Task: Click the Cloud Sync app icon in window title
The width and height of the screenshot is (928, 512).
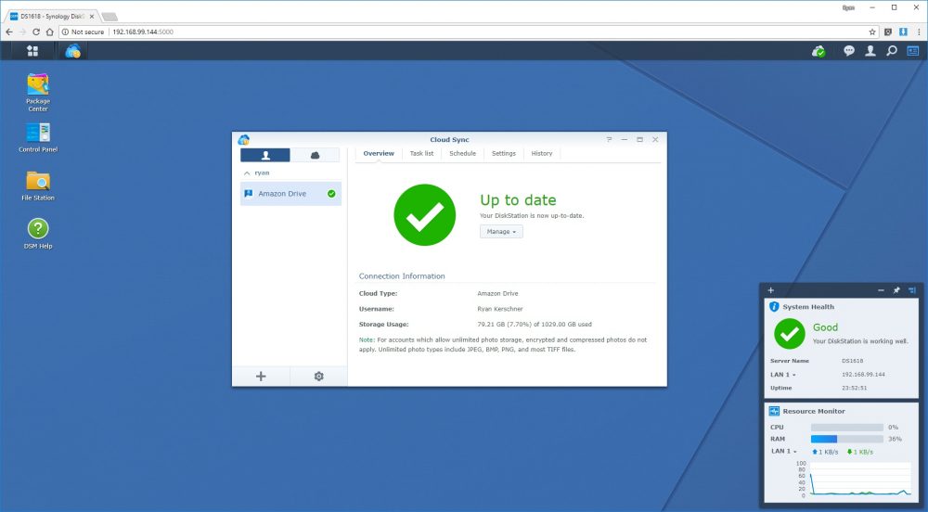Action: pyautogui.click(x=243, y=139)
